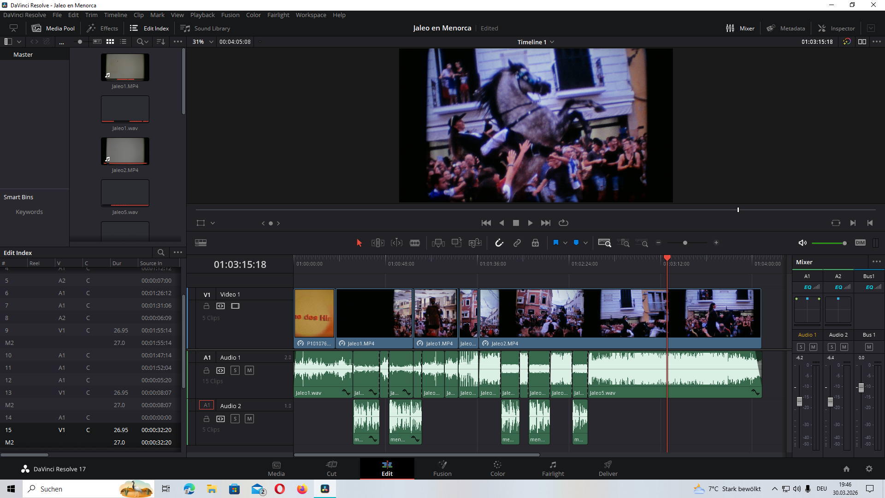885x498 pixels.
Task: Open the Sound Library panel
Action: (x=205, y=28)
